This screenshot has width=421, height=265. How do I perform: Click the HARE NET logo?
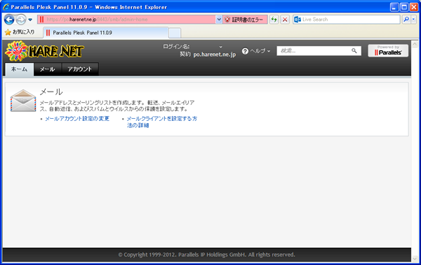point(44,51)
